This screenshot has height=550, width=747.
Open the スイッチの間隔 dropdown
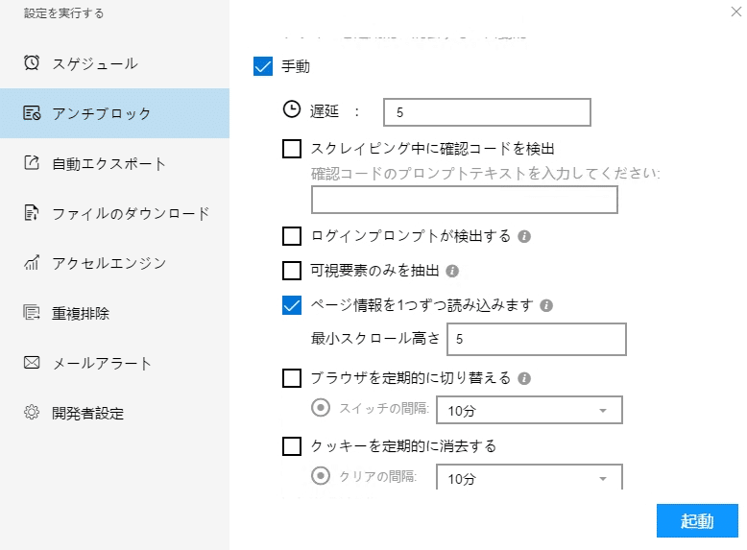click(x=529, y=411)
